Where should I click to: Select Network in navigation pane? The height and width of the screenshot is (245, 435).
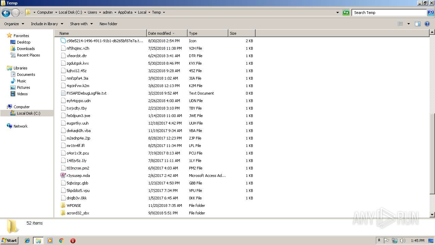(20, 126)
